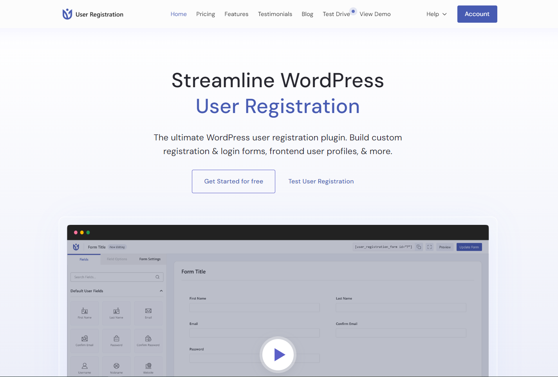Click the Nickname field icon

116,366
